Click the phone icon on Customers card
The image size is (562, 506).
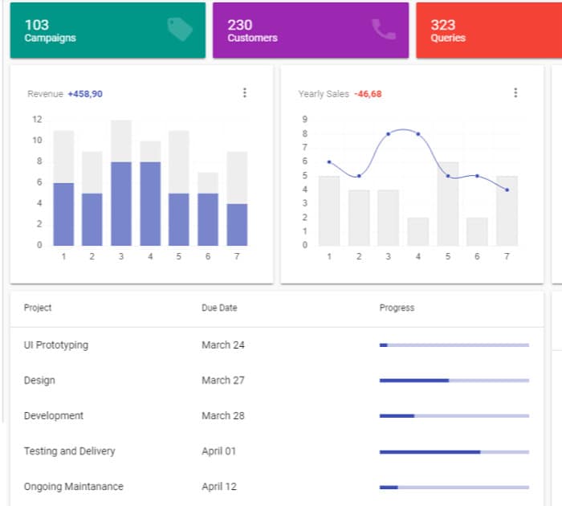click(x=383, y=30)
